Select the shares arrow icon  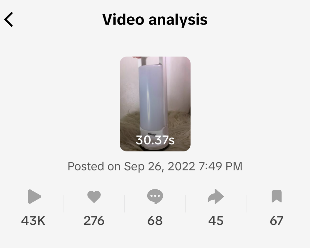coord(215,197)
